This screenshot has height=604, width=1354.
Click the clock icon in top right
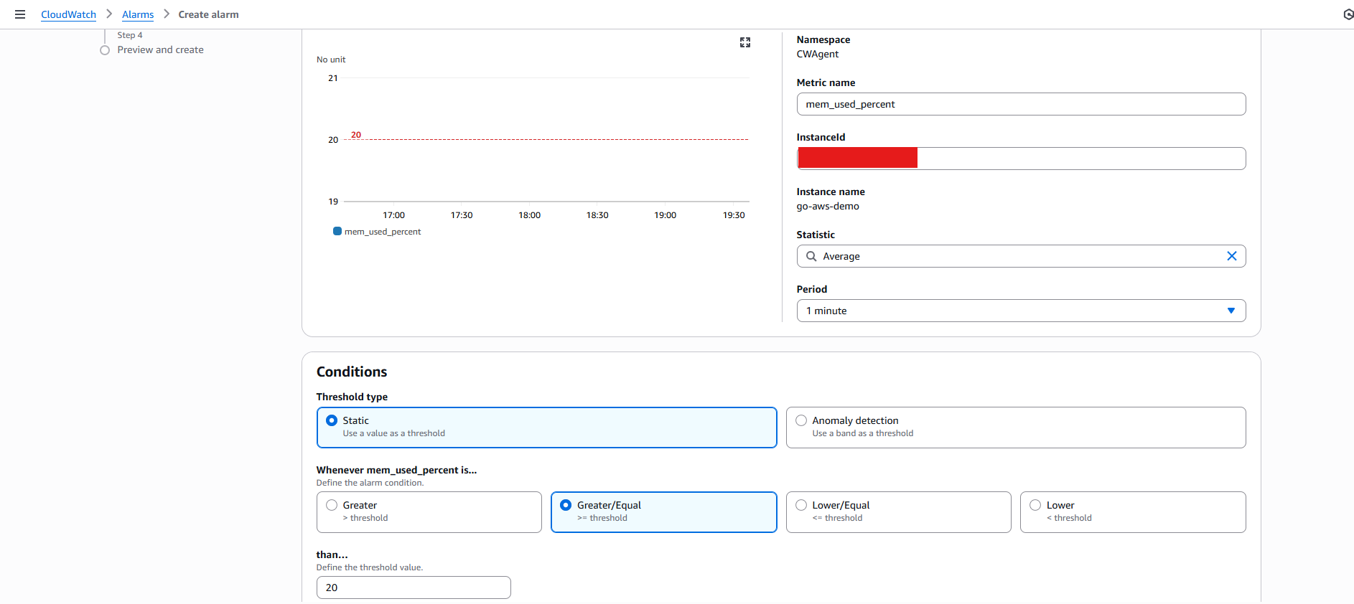tap(1348, 14)
